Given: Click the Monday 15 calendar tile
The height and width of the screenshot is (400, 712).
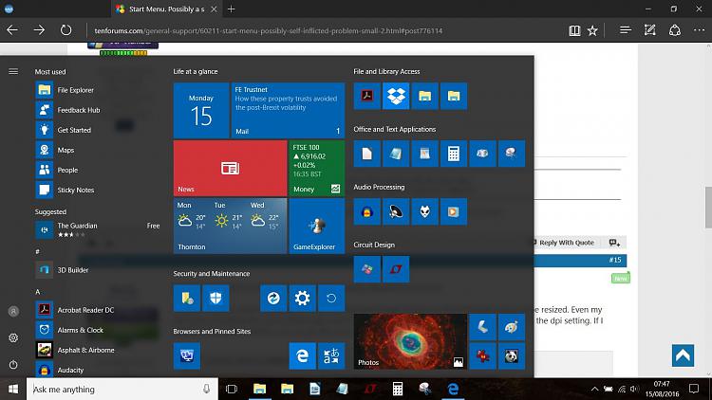Looking at the screenshot, I should (201, 110).
